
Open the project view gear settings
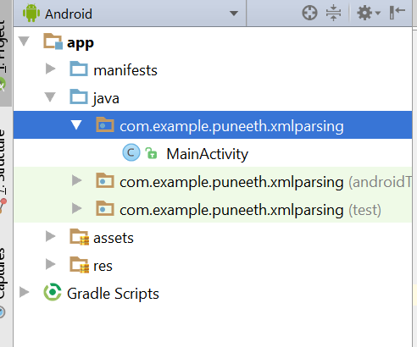[x=369, y=13]
